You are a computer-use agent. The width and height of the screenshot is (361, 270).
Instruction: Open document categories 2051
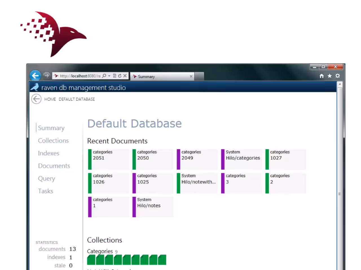(x=109, y=159)
